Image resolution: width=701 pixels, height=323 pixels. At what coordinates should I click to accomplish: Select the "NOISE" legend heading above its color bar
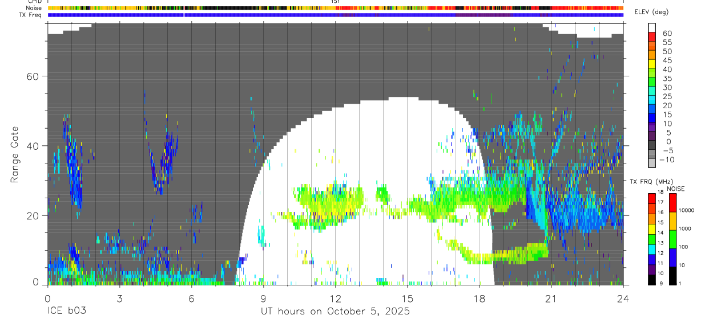[x=676, y=189]
